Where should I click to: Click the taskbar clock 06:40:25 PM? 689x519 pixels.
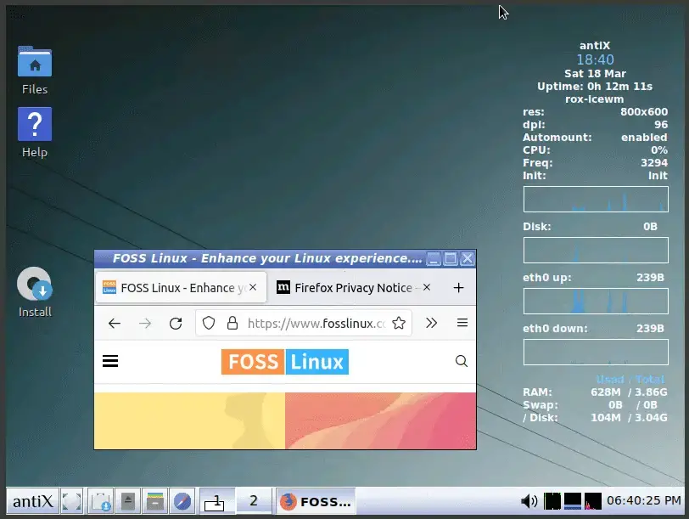[x=644, y=500]
